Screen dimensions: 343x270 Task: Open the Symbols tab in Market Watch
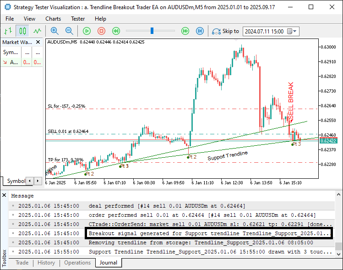16,181
